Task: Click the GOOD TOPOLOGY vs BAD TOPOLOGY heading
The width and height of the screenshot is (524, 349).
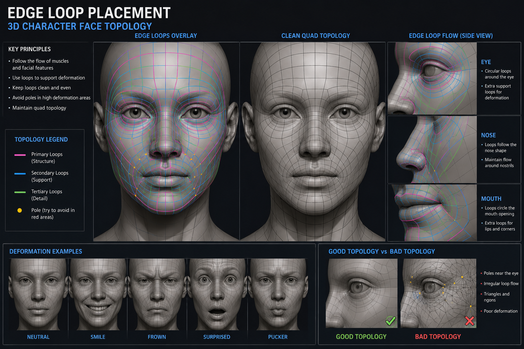Action: [x=382, y=252]
